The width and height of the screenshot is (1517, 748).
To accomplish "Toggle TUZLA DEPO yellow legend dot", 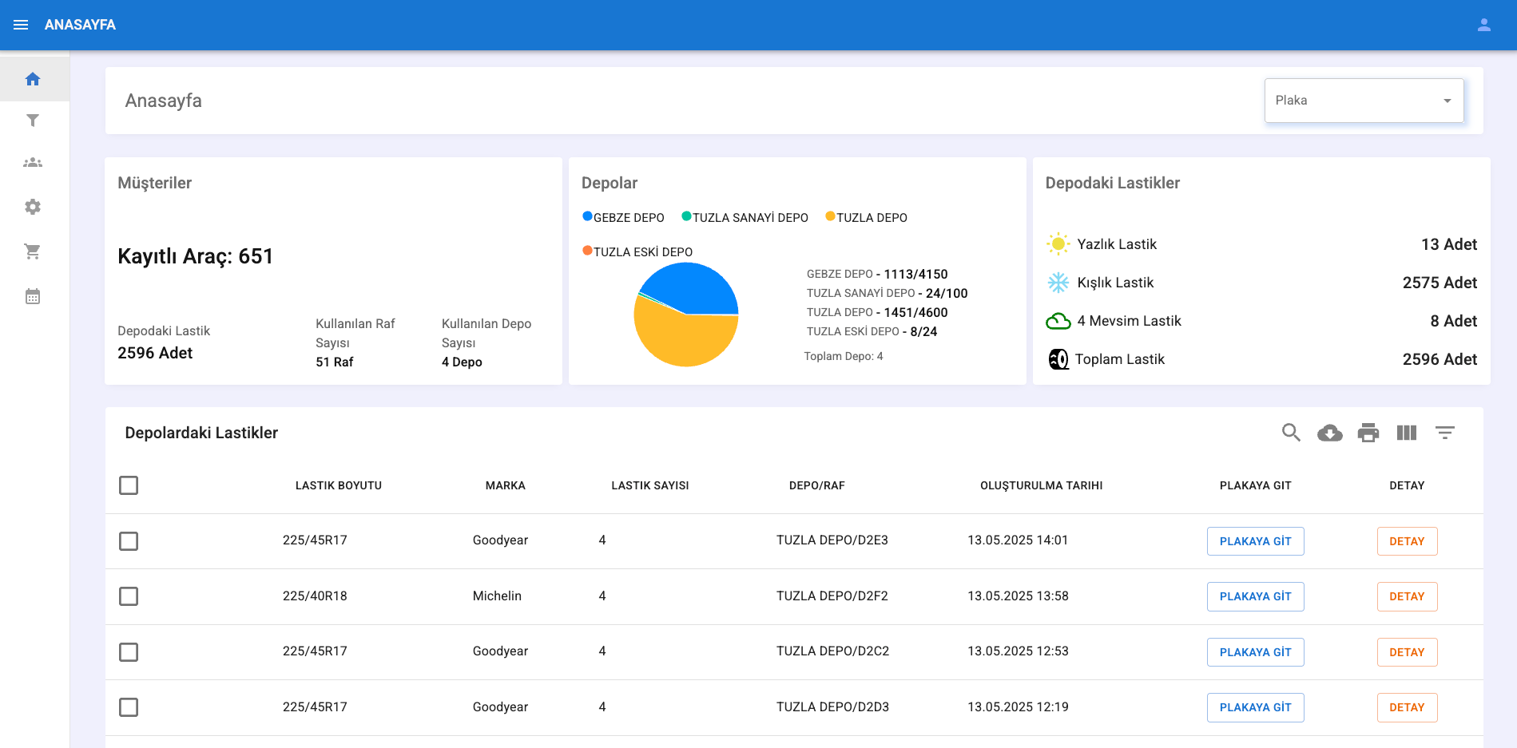I will 830,216.
